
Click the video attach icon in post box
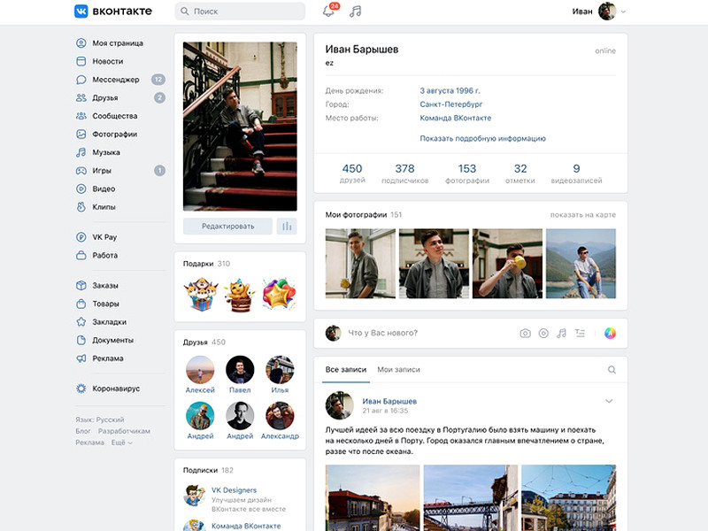[543, 334]
